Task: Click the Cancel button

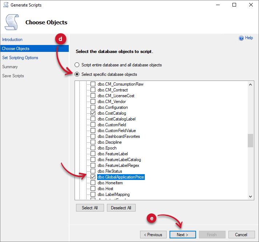Action: [241, 235]
